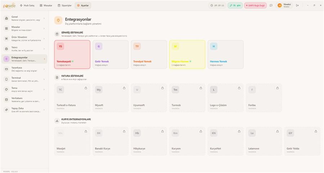The width and height of the screenshot is (324, 173).
Task: Open Yazıcı settings section
Action: pyautogui.click(x=24, y=49)
